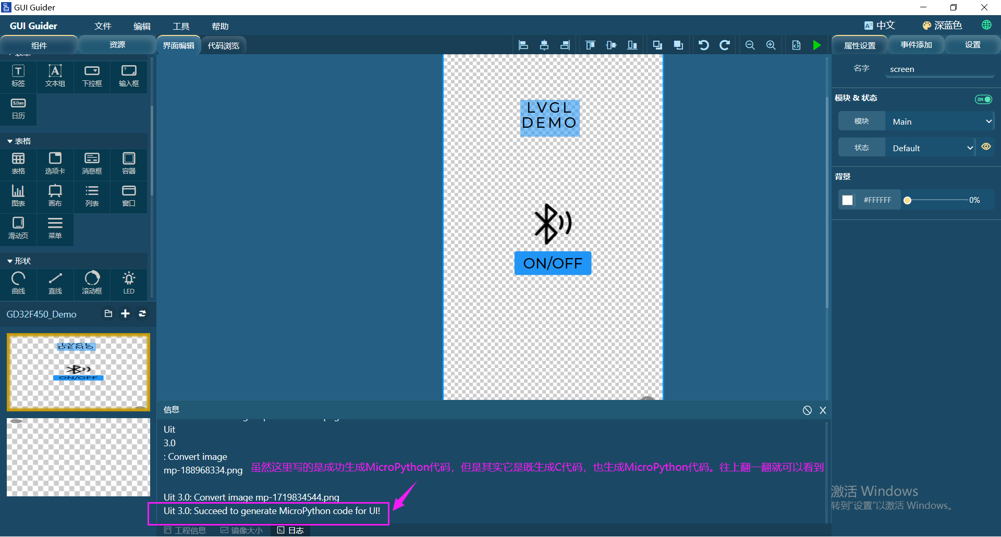Click the align bottom toolbar icon
The image size is (1001, 537).
(632, 45)
